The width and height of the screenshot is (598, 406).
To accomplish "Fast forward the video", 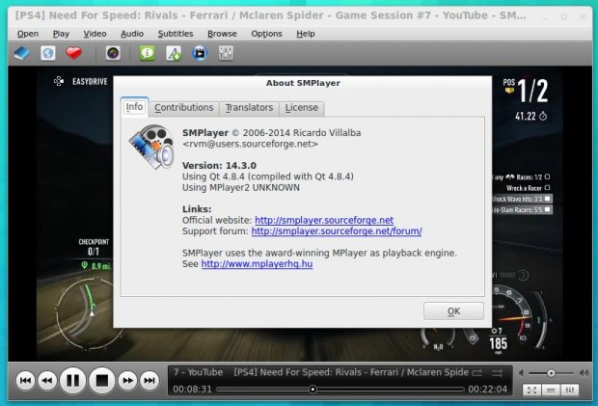I will click(x=127, y=380).
